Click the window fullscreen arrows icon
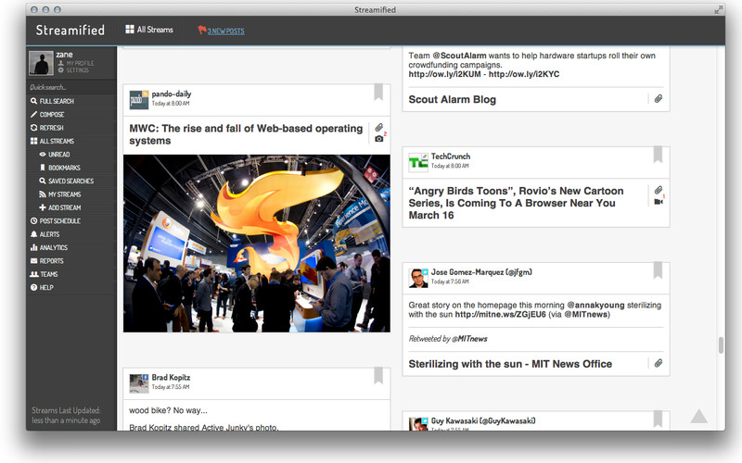The image size is (742, 463). [x=720, y=9]
